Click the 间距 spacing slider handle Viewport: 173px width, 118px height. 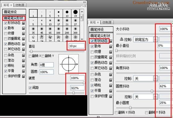click(73, 93)
